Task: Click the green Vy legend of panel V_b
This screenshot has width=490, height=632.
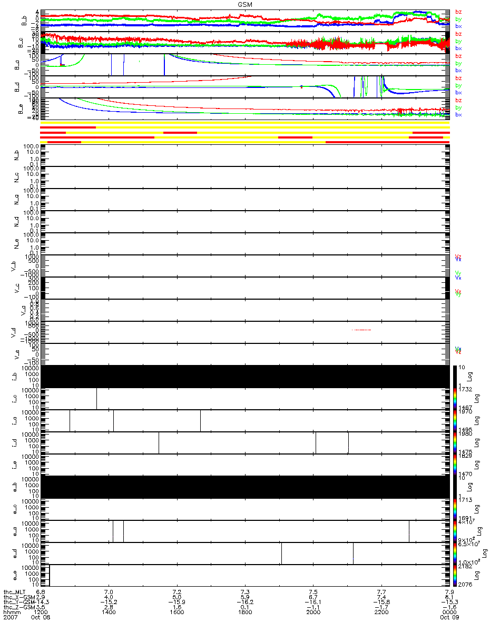Action: 458,273
